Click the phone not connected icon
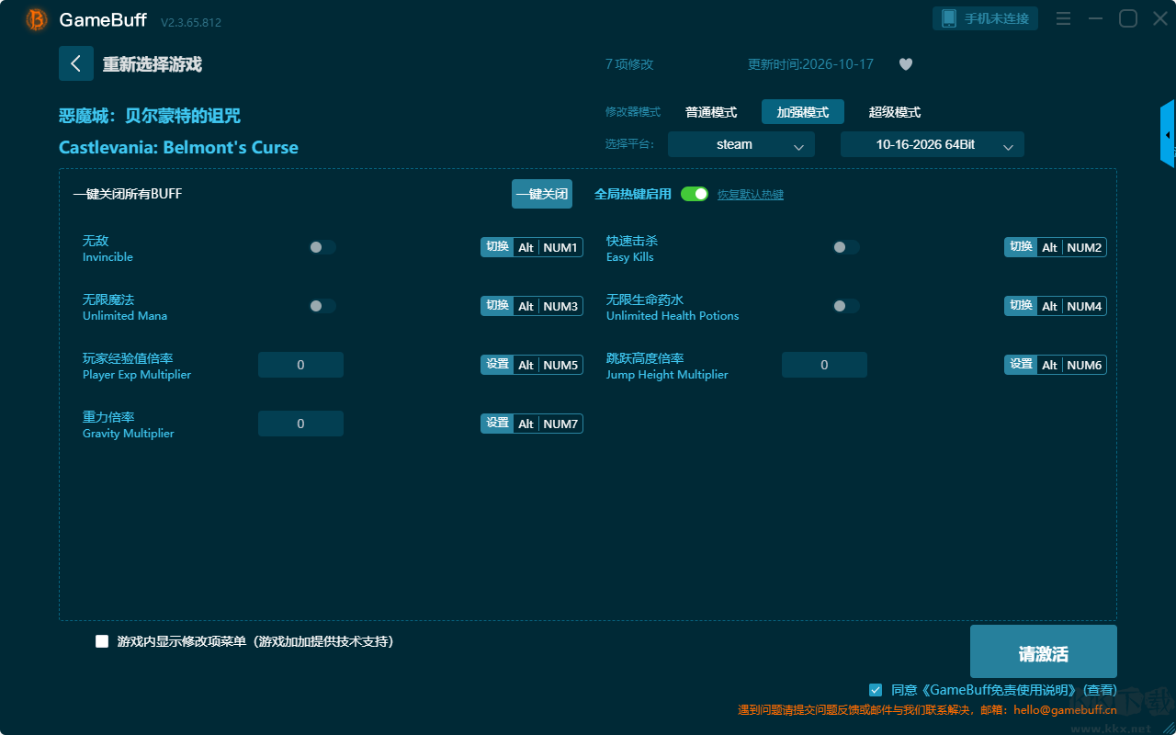 (x=949, y=18)
